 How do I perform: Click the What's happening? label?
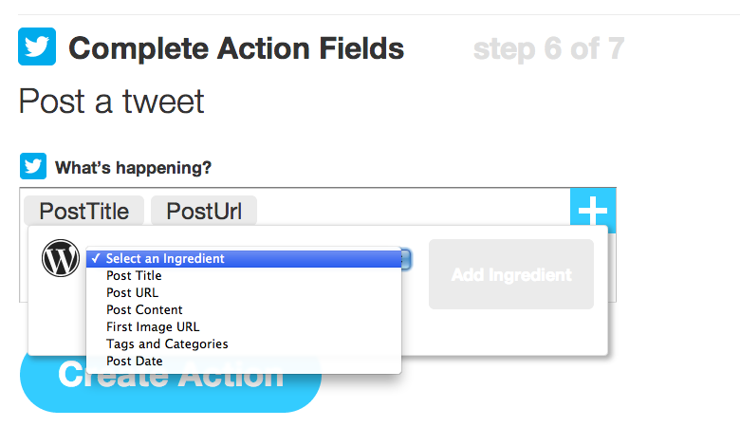pos(133,168)
